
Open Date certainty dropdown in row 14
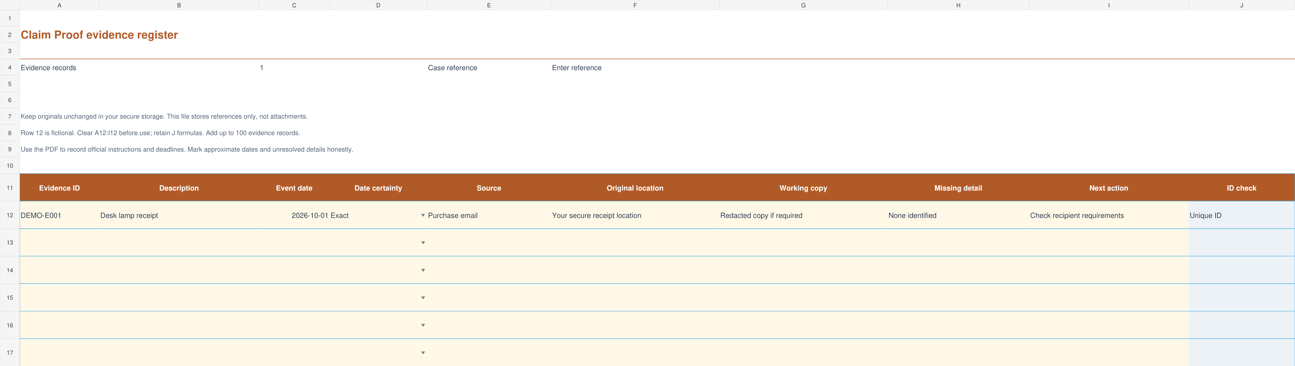(423, 270)
